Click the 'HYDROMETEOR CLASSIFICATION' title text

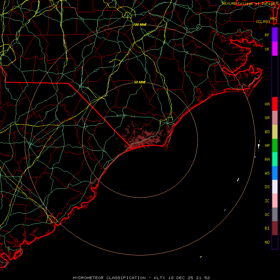[x=109, y=278]
